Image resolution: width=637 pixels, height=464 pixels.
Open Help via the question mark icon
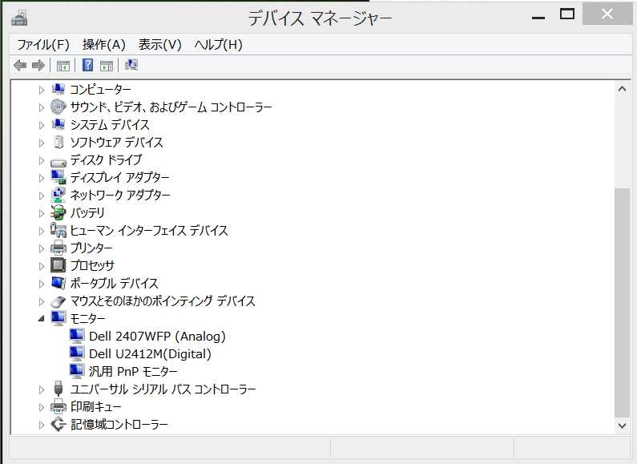click(88, 65)
